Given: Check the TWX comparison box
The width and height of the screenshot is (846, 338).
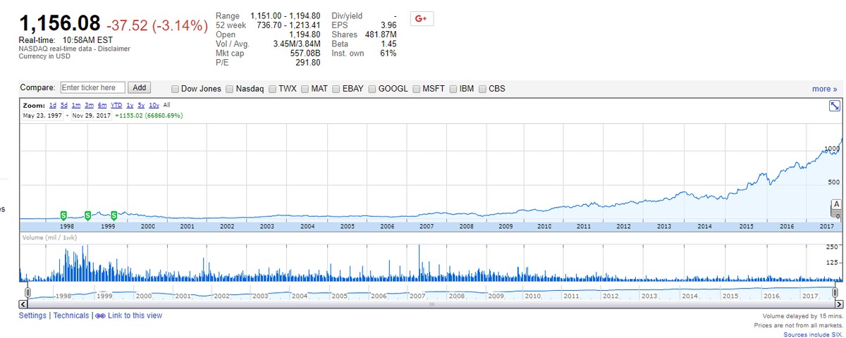Looking at the screenshot, I should (273, 89).
